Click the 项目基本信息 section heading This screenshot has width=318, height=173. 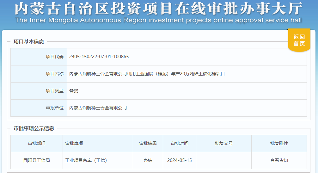click(x=29, y=42)
